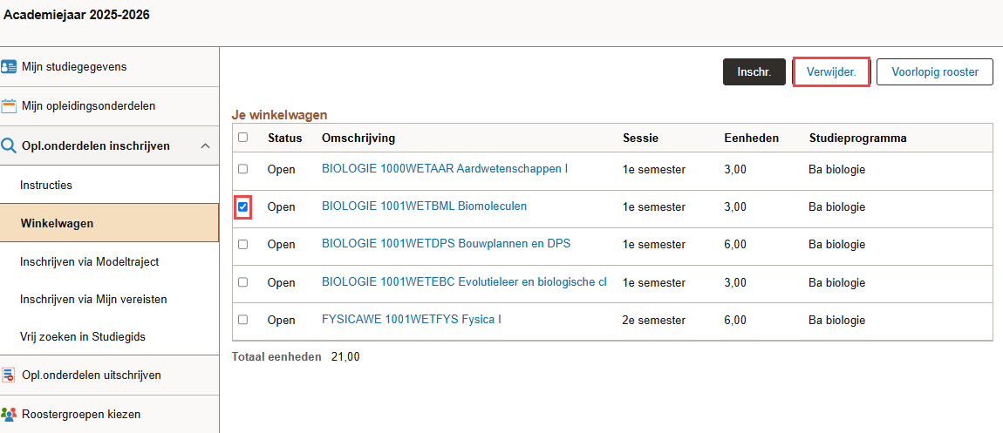Open BIOLOGIE 1001WETBML Biomoleculen link
The image size is (1003, 433).
[424, 206]
